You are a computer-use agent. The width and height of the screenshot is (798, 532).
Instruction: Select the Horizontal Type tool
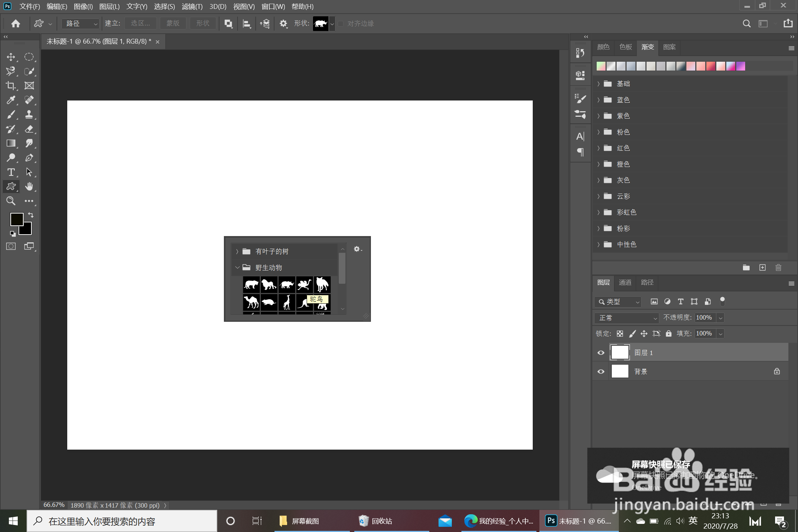coord(11,172)
